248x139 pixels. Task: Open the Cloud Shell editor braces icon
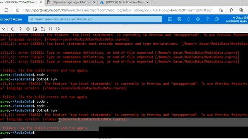[50, 29]
